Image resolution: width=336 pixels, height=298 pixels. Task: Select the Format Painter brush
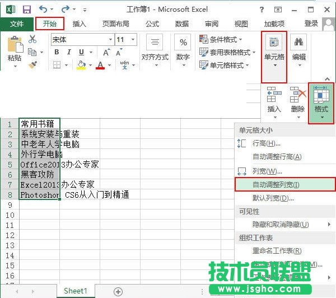[32, 64]
